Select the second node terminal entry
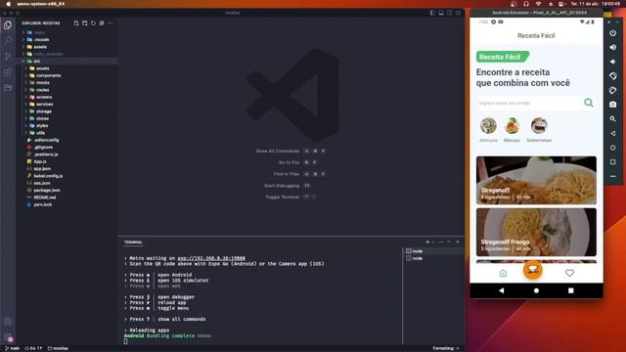The height and width of the screenshot is (352, 626). 433,258
